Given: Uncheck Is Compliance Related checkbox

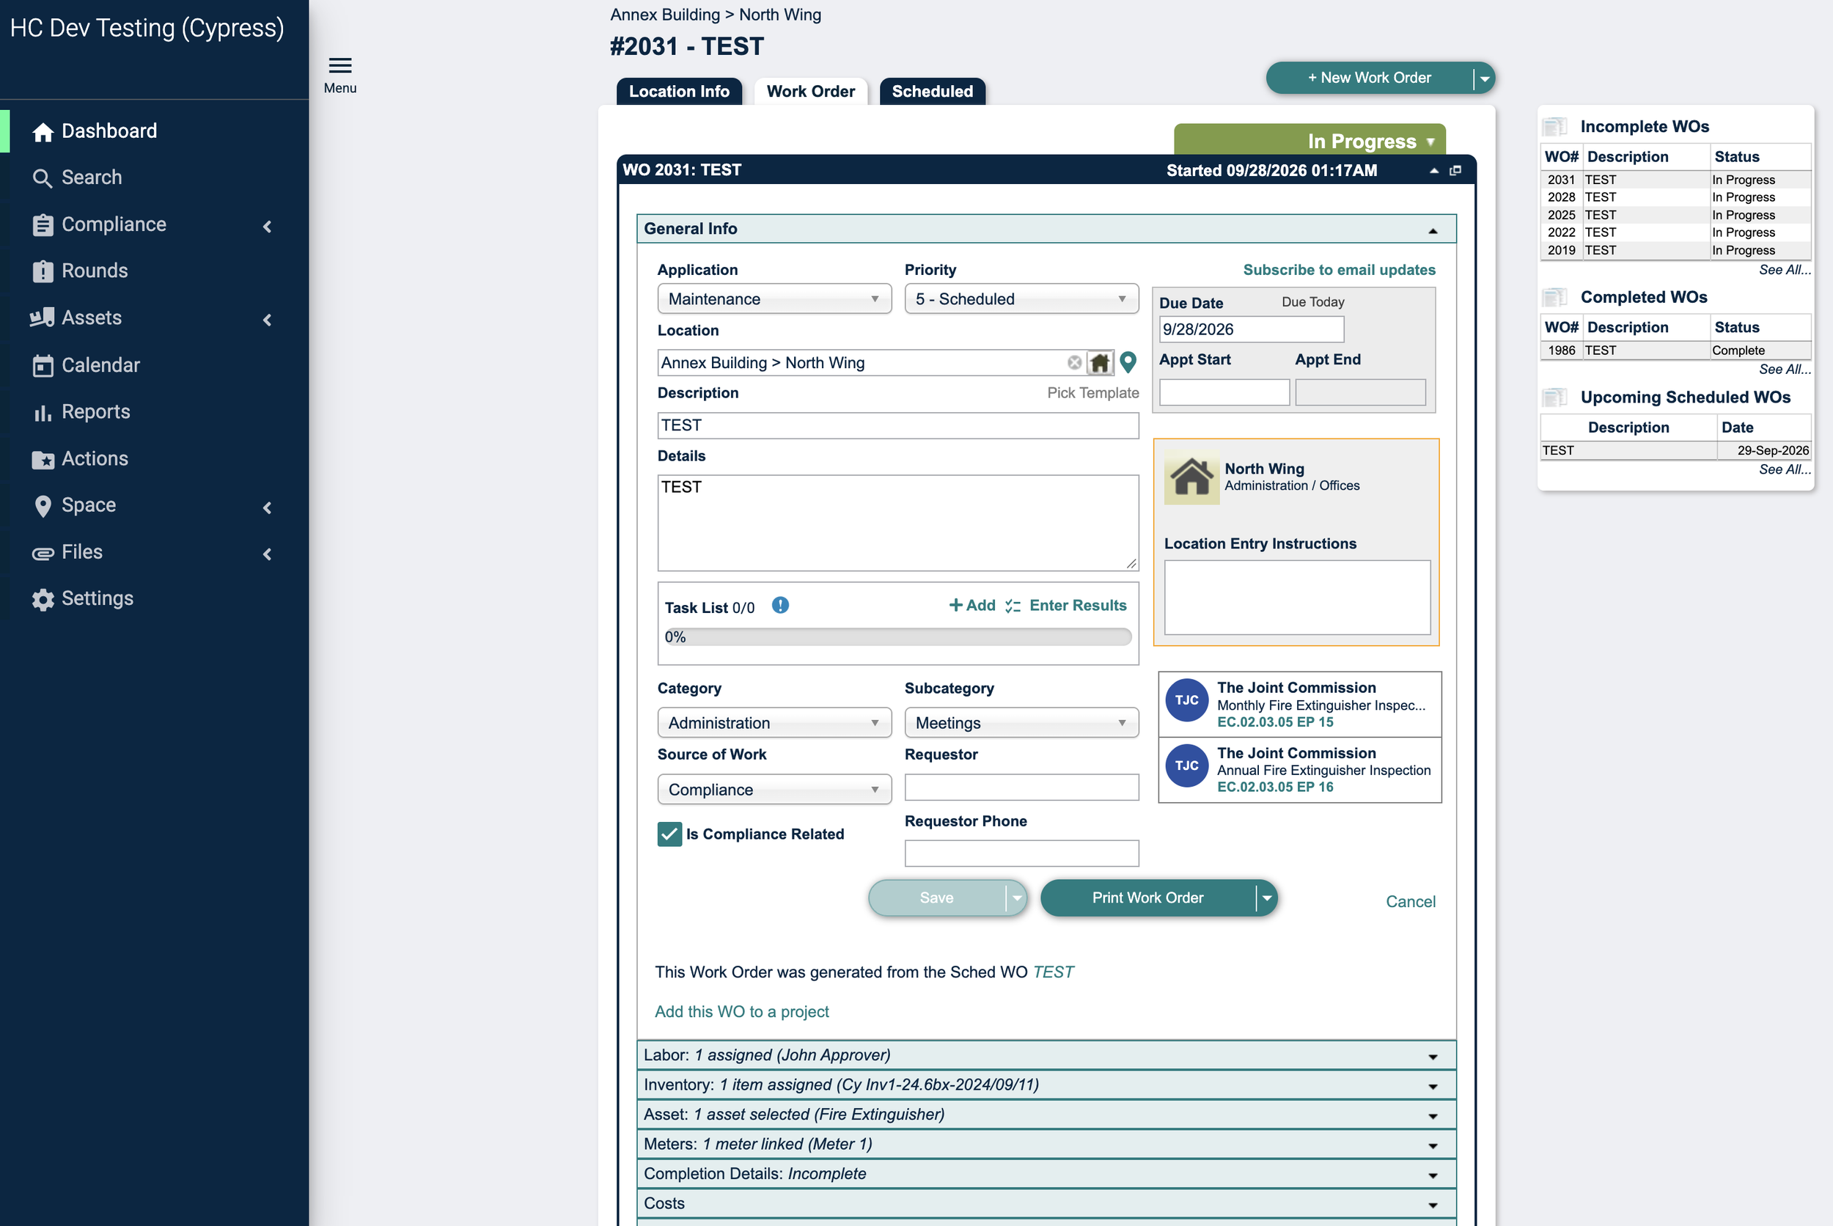Looking at the screenshot, I should tap(669, 834).
